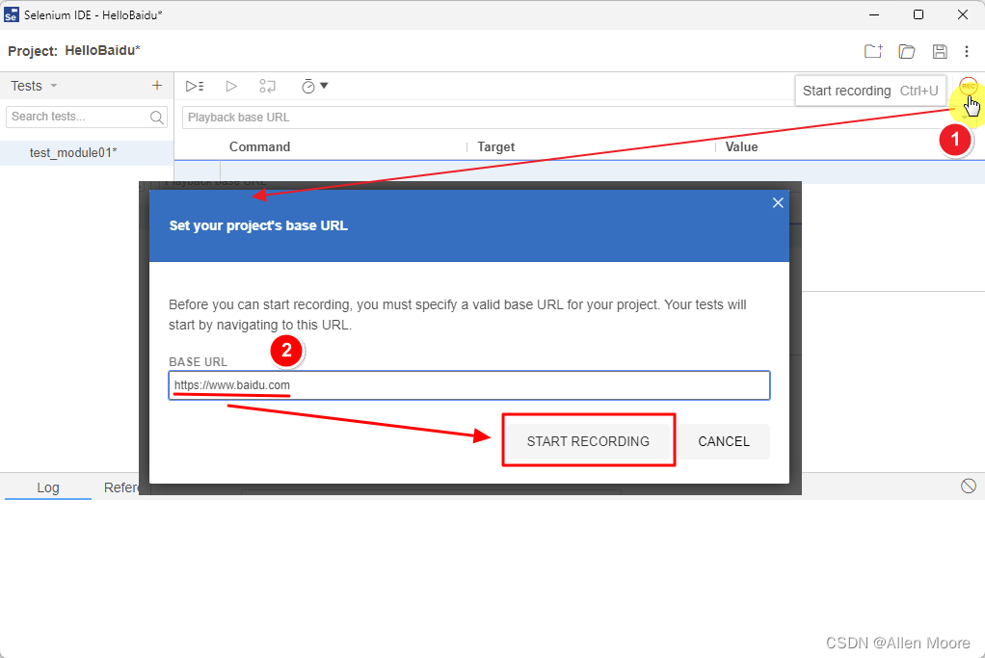Click the BASE URL input field
This screenshot has width=985, height=658.
[x=469, y=385]
